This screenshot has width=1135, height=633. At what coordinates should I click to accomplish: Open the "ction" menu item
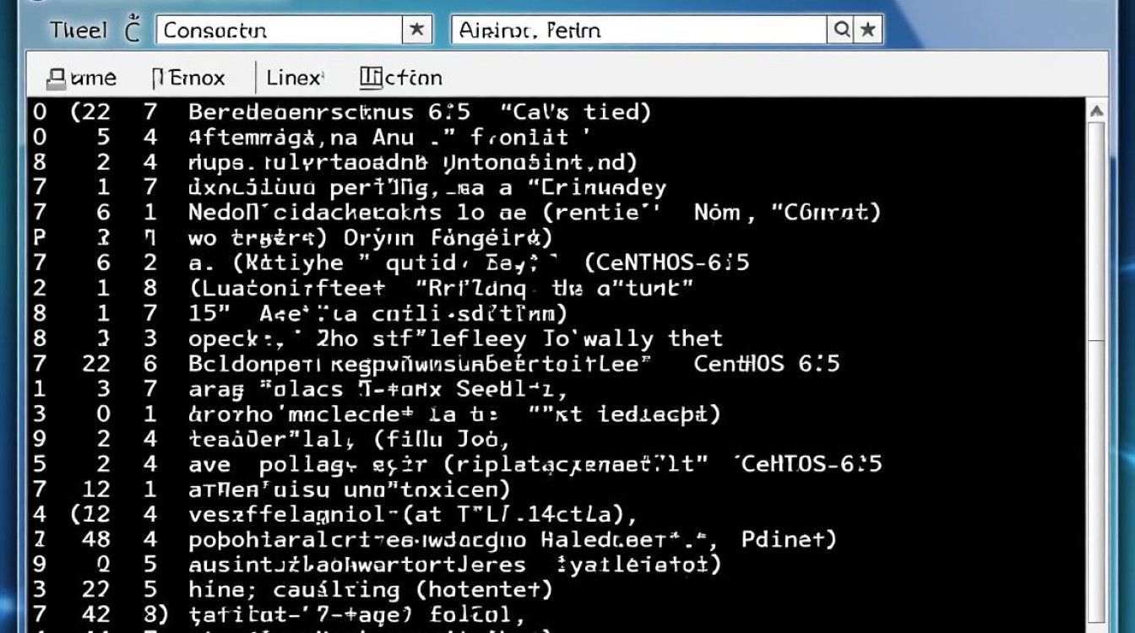401,78
